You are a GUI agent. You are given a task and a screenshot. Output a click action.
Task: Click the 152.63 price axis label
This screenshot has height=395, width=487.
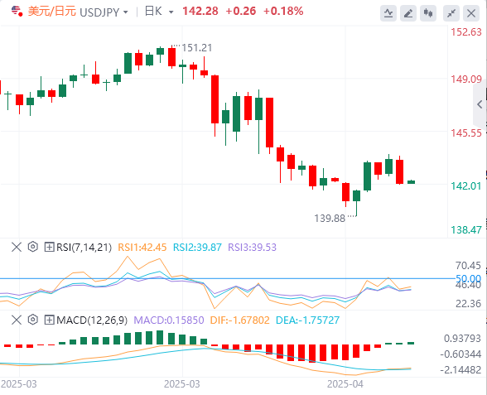pyautogui.click(x=466, y=31)
